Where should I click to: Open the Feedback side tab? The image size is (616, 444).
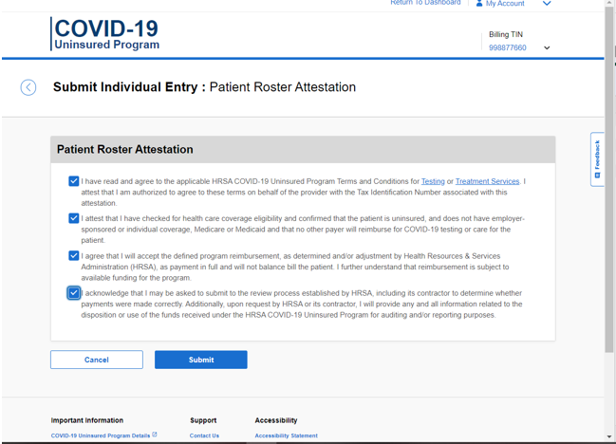597,159
